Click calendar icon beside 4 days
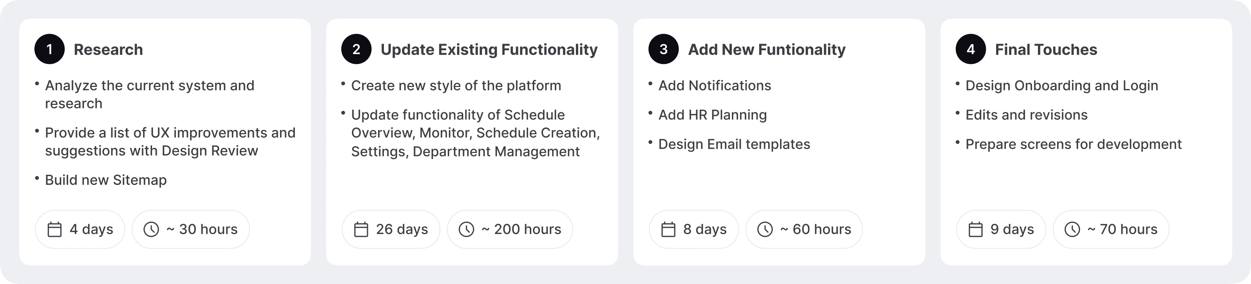 click(x=54, y=229)
